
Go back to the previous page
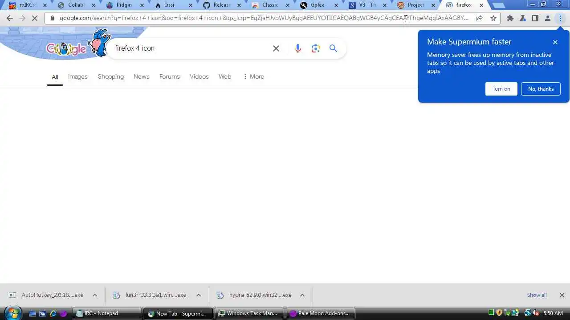coord(10,18)
